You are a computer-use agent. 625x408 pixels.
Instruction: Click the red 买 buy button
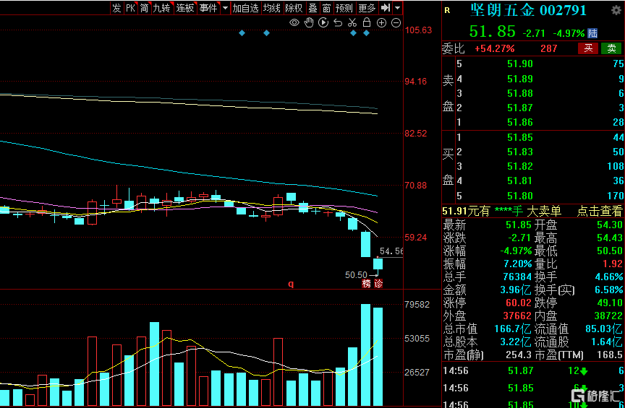point(588,48)
